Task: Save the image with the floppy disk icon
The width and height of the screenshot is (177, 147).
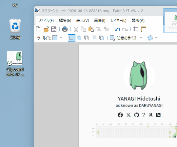Action: (54, 29)
